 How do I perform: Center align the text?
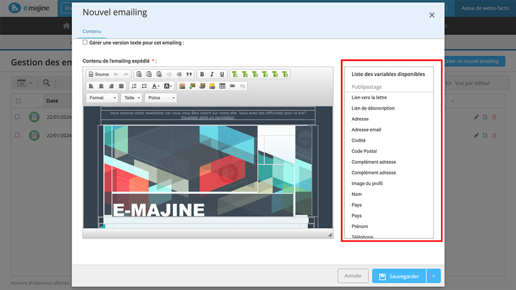(x=101, y=86)
